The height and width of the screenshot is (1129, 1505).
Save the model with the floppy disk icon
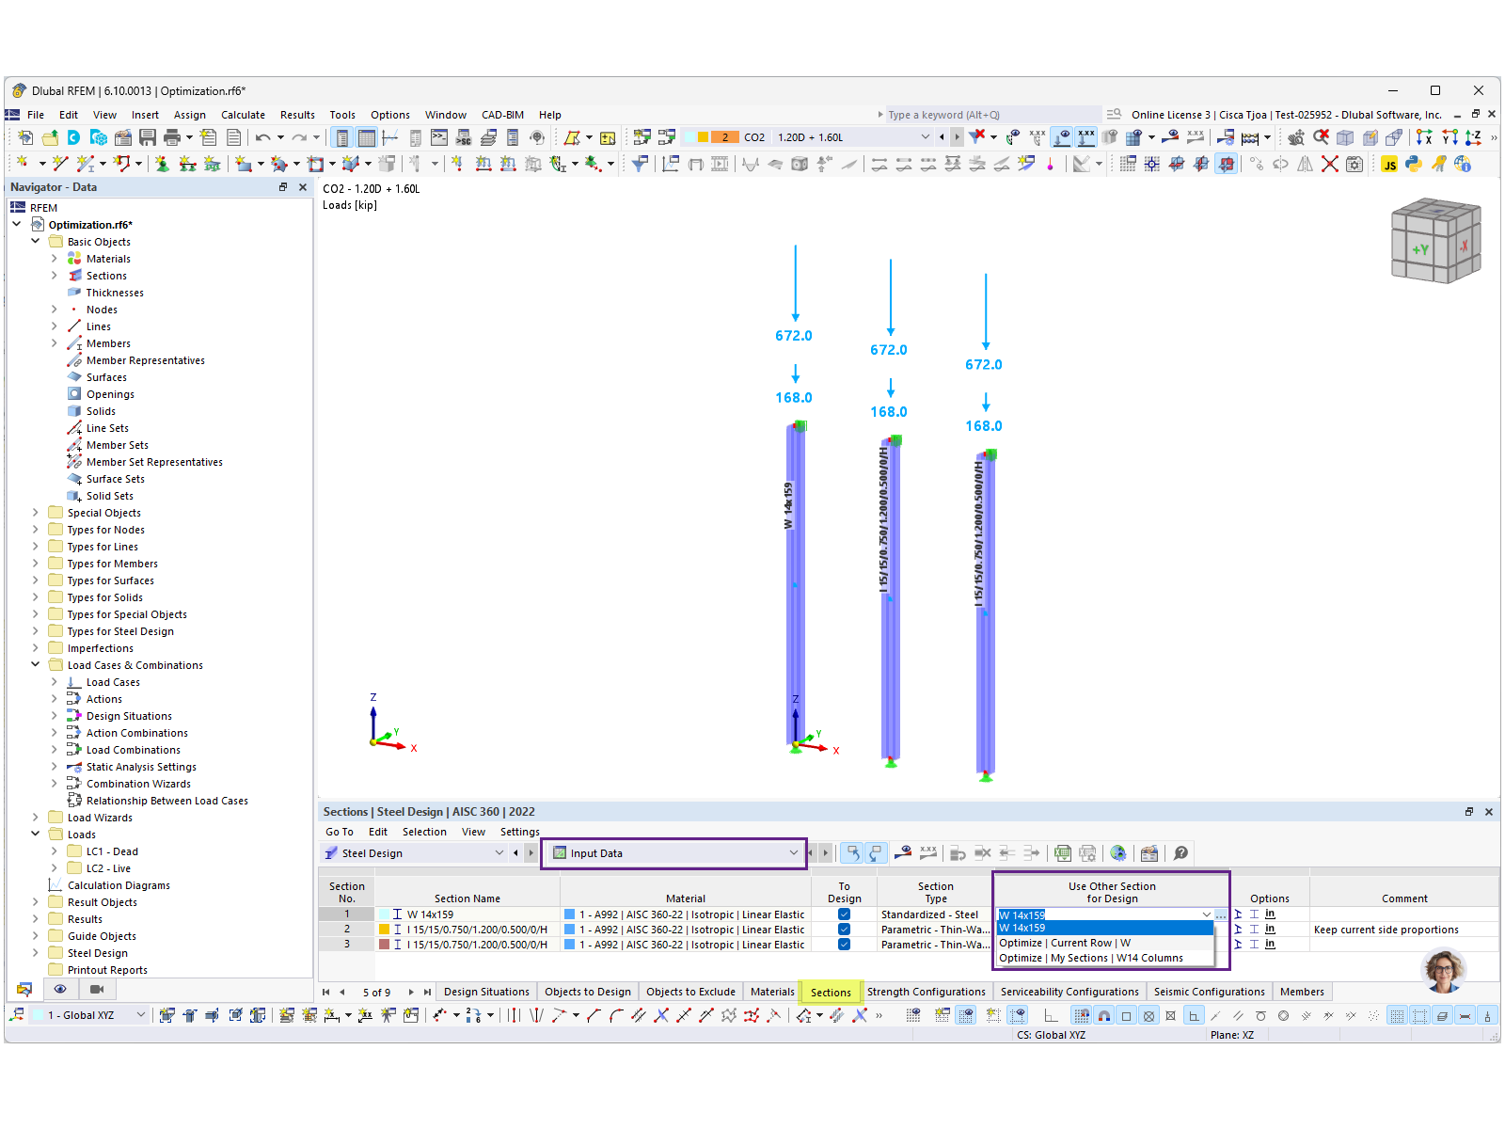(148, 137)
